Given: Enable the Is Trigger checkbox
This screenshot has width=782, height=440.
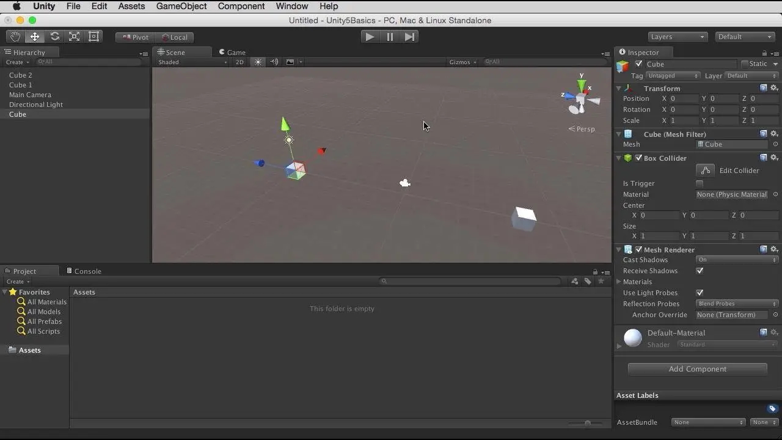Looking at the screenshot, I should 700,183.
